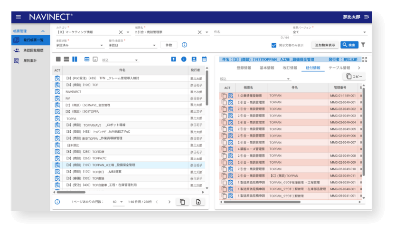Click the 件数 button
395x234 pixels.
tap(169, 45)
